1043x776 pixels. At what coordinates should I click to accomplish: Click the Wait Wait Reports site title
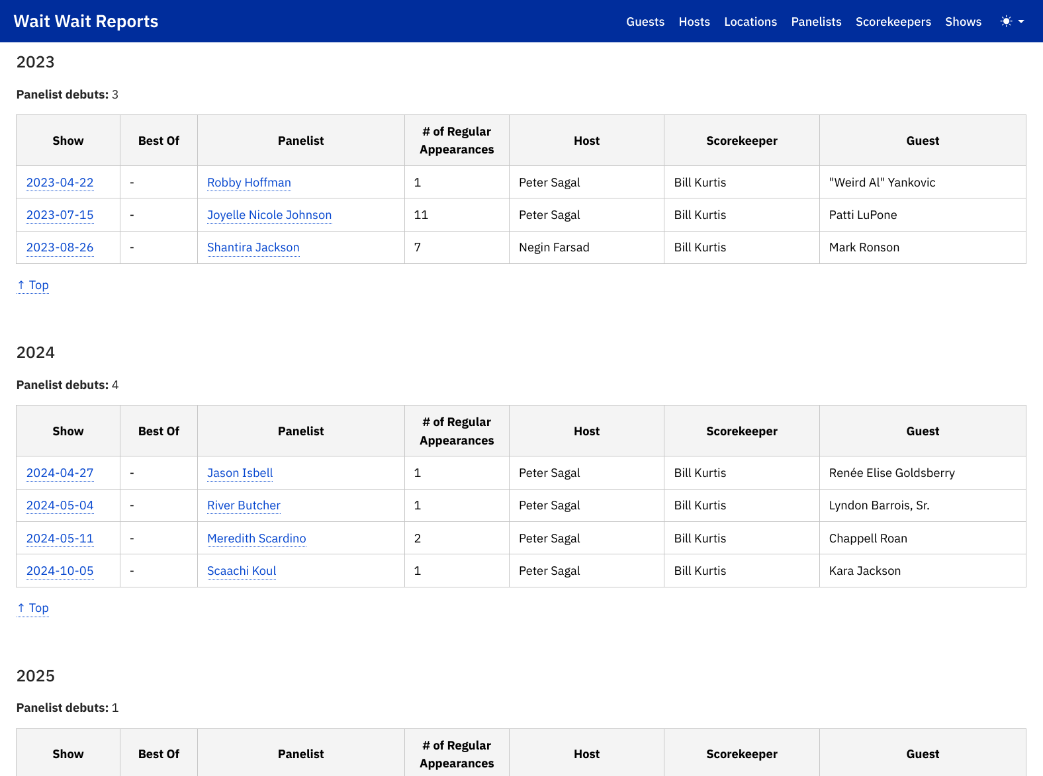point(86,21)
